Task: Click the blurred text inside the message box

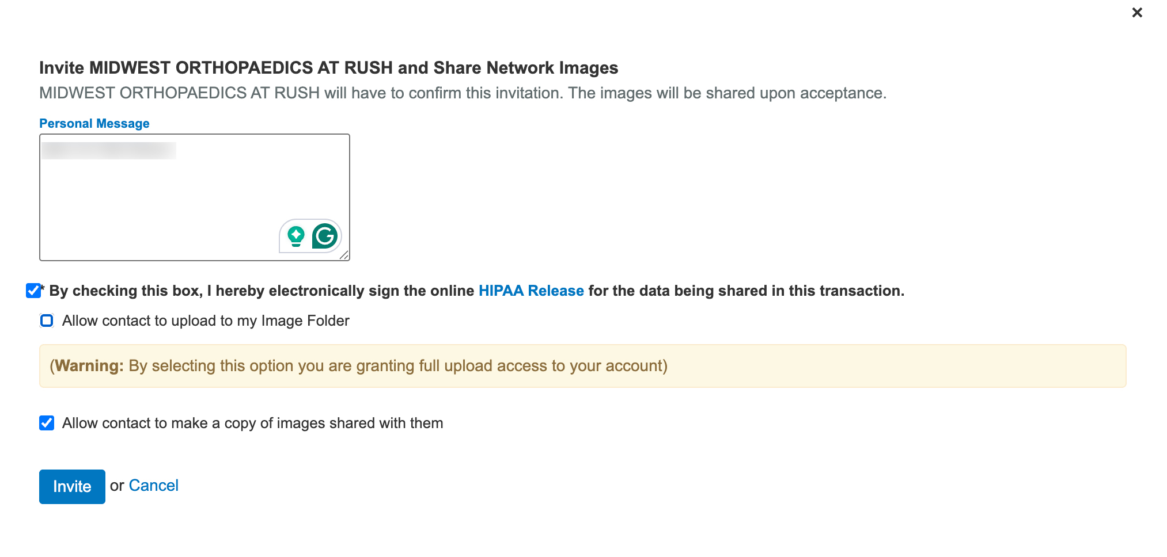Action: tap(109, 151)
